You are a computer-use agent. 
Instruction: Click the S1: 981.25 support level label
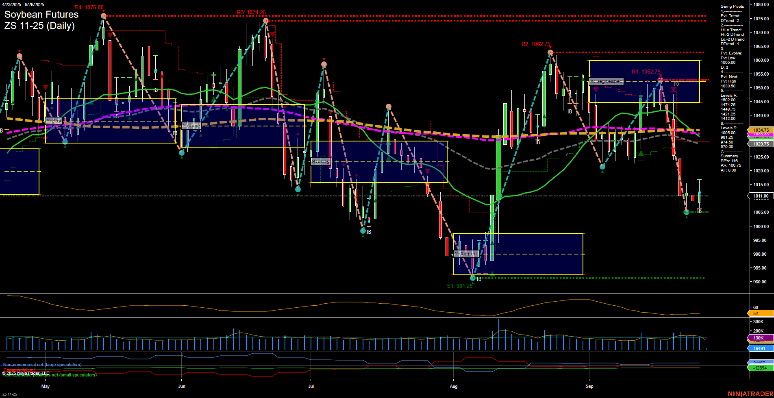[460, 286]
